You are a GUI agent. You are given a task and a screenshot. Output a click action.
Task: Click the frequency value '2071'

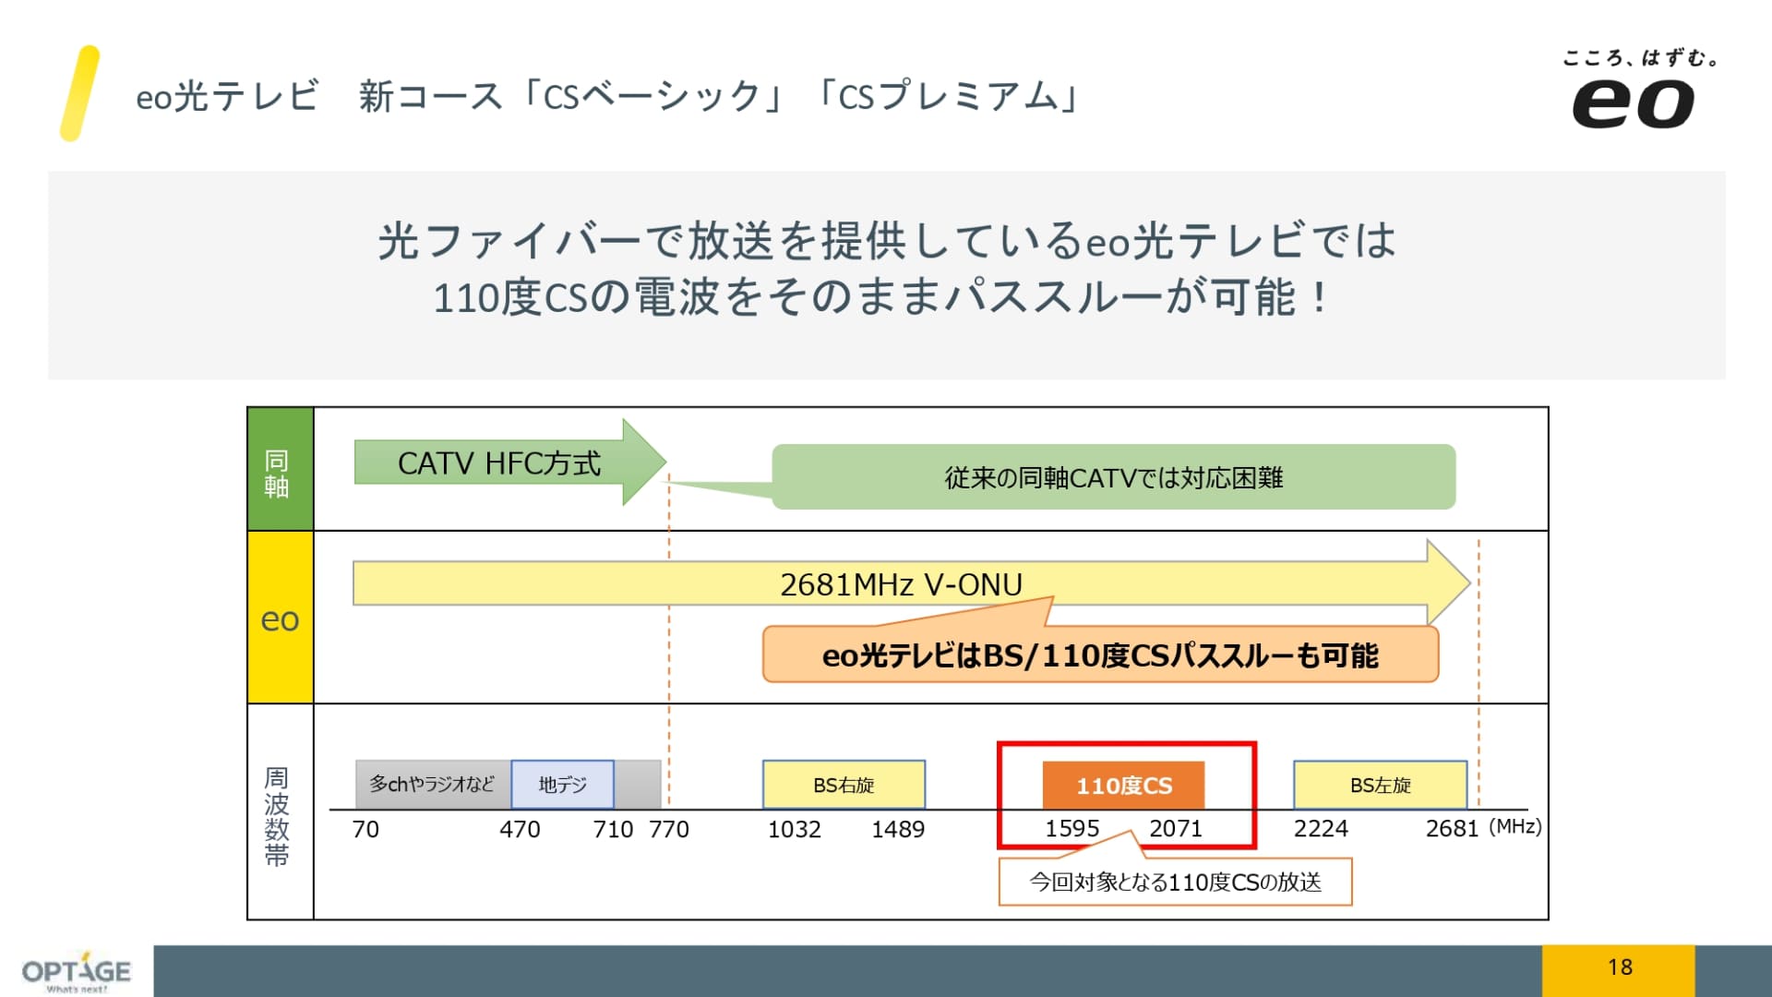click(1176, 828)
